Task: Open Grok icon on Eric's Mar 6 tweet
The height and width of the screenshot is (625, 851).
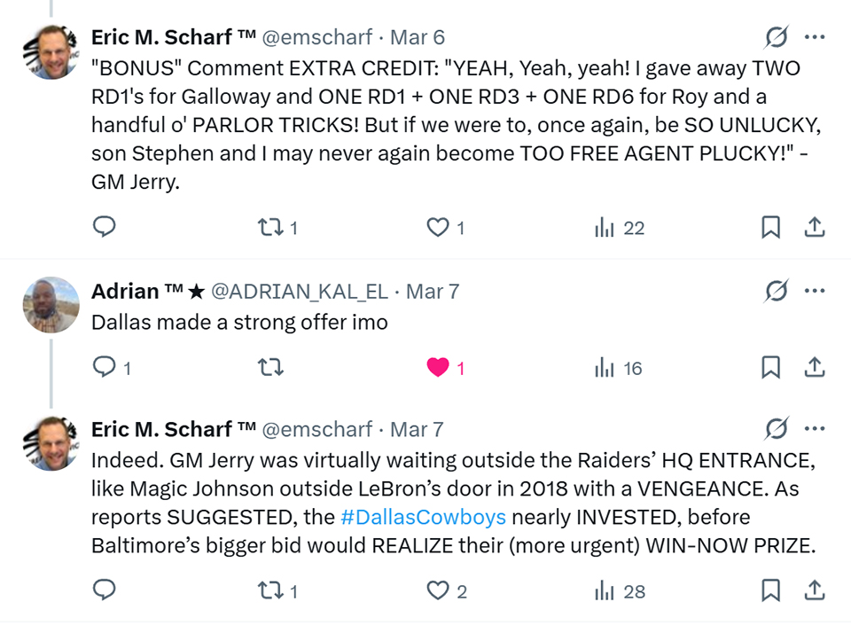Action: coord(777,37)
